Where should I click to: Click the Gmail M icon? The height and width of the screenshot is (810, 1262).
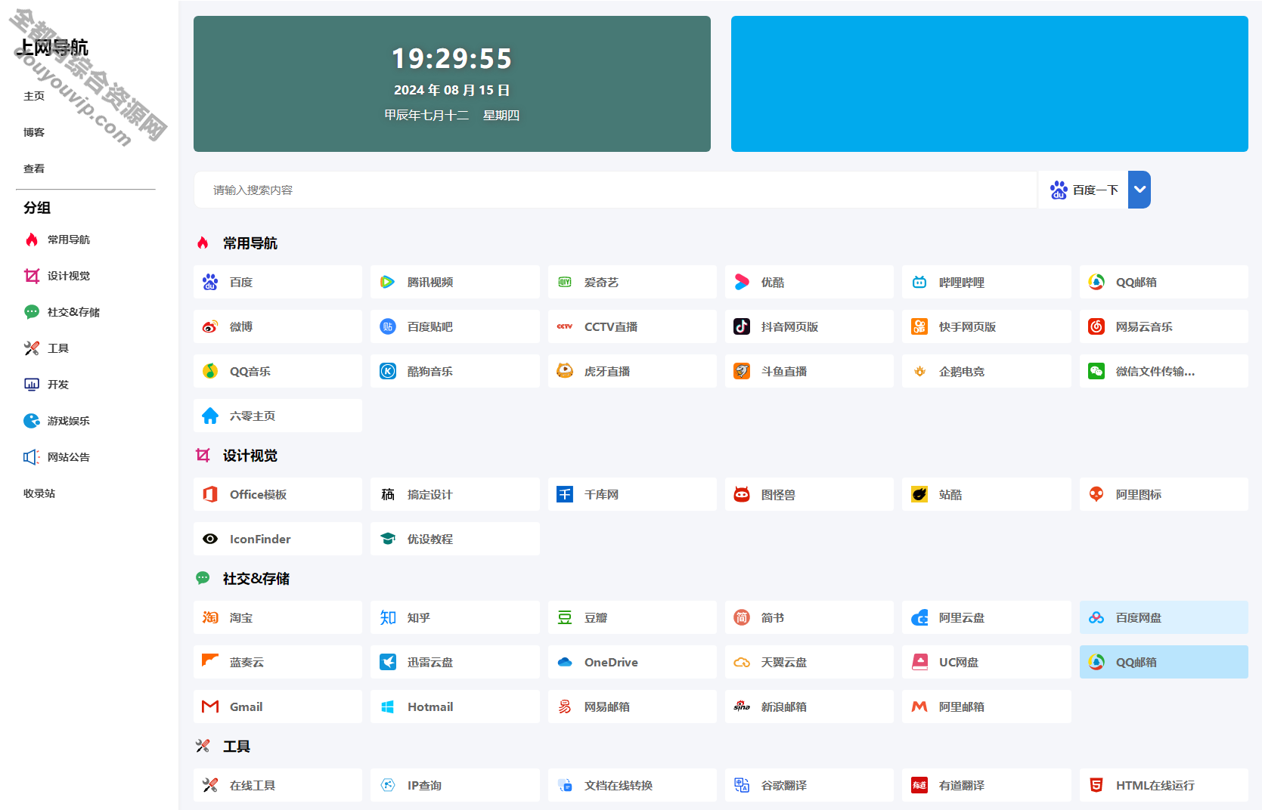210,706
